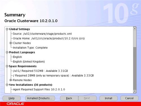Open the Installed Products dialog

tap(40, 98)
